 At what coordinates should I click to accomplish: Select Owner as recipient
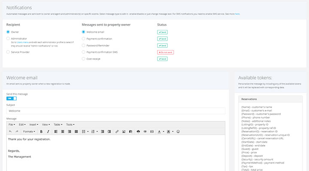pos(8,32)
